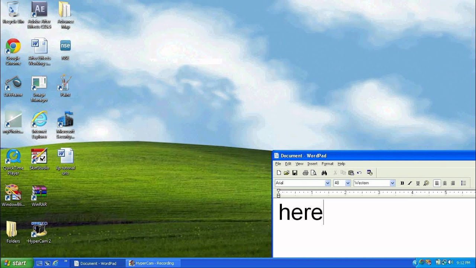Select the Google Chrome desktop shortcut
Viewport: 476px width, 268px height.
[13, 52]
